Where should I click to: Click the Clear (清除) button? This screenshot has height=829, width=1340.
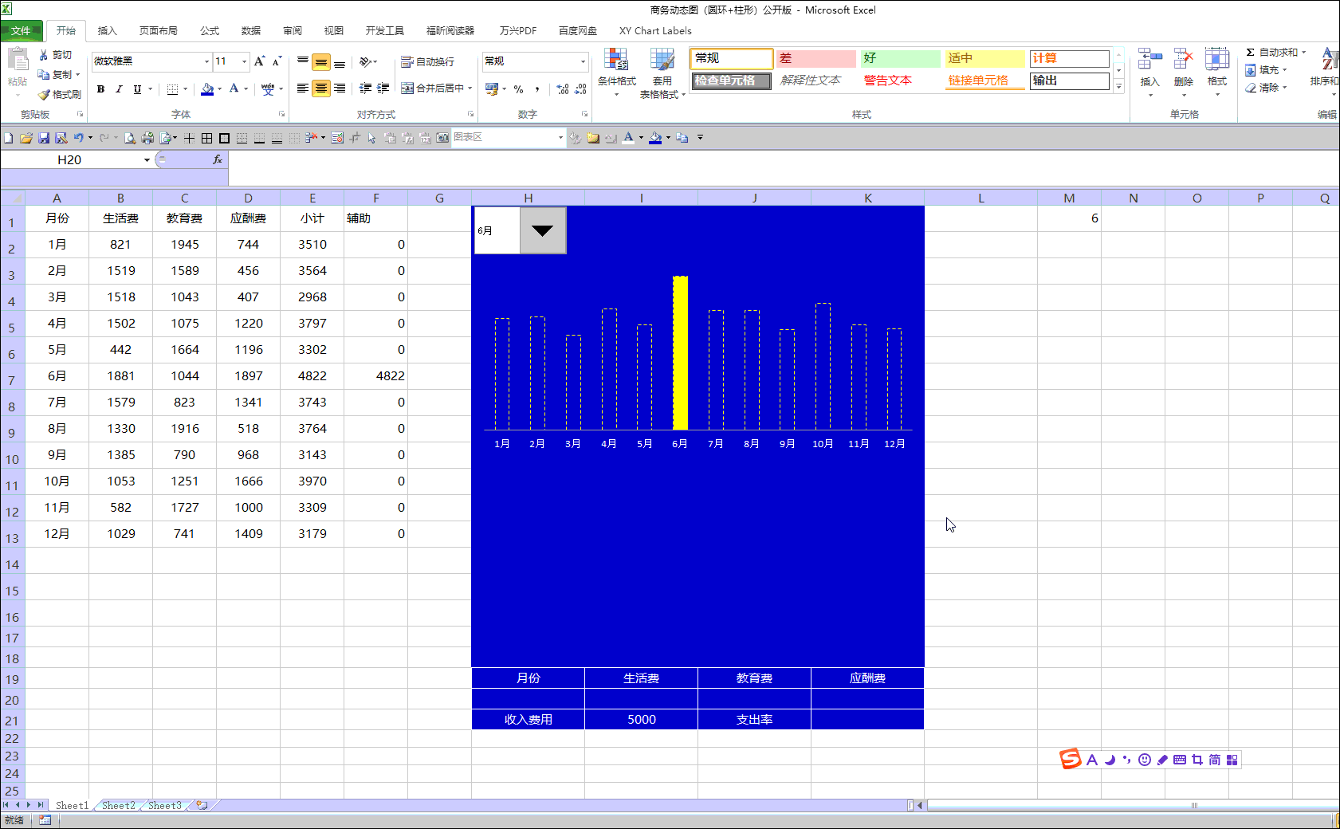pos(1267,88)
